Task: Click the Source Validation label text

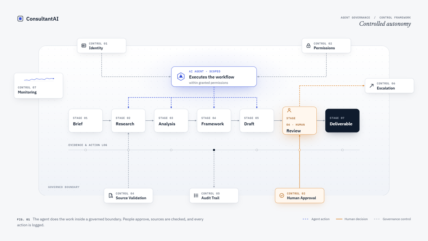Action: pyautogui.click(x=131, y=198)
